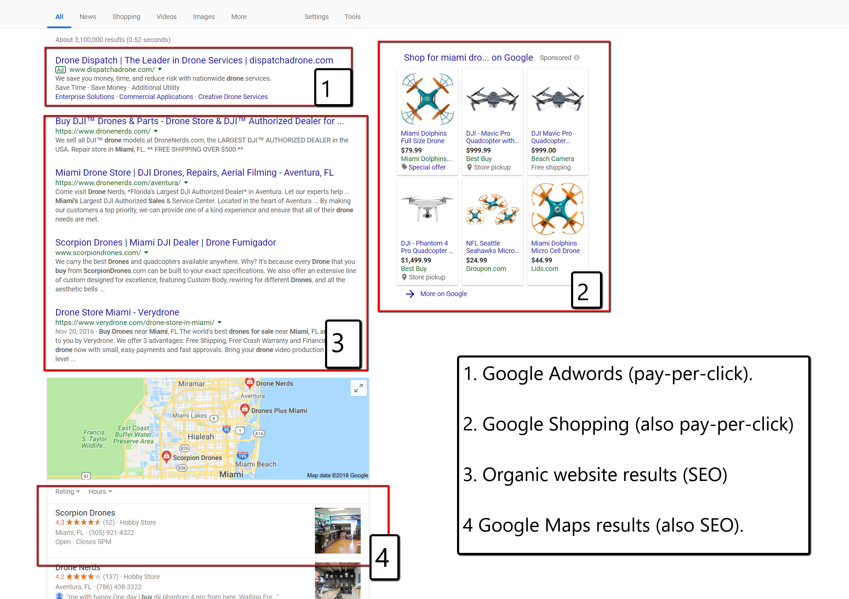Open the Rating filter dropdown
Screen dimensions: 849x599
pyautogui.click(x=67, y=491)
